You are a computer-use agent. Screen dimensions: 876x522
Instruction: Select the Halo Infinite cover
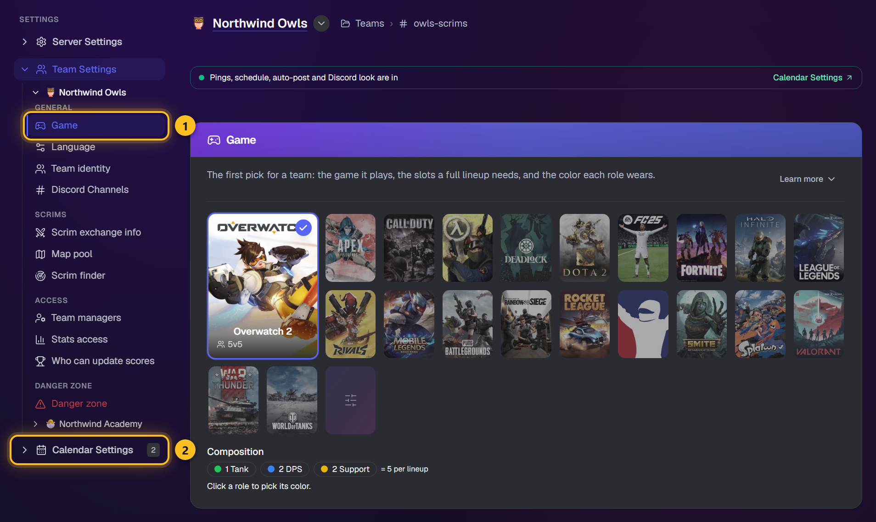[x=760, y=248]
